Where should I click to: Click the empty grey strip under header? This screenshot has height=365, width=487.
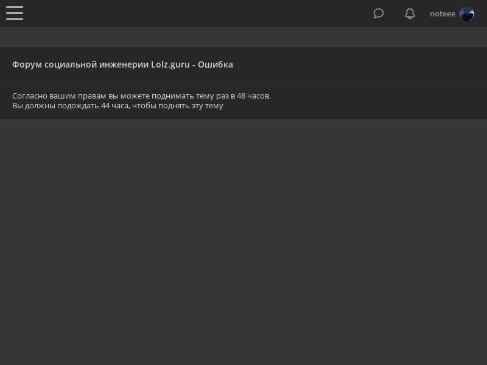[243, 37]
